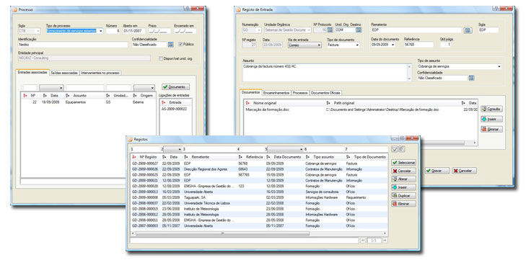Click Duplicar button in Registos
This screenshot has height=268, width=526.
click(403, 195)
